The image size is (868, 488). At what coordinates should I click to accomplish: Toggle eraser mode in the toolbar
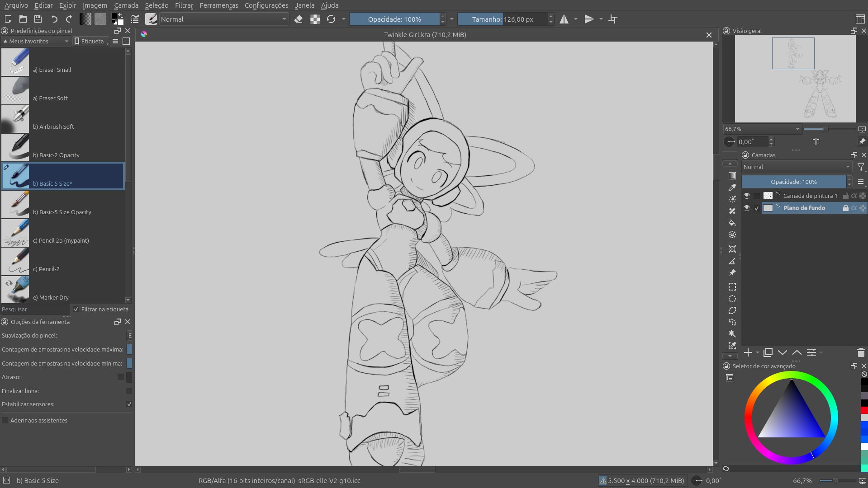(x=299, y=19)
